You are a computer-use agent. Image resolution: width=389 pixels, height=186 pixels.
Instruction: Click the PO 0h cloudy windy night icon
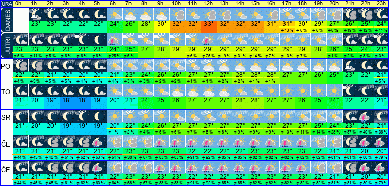20,65
